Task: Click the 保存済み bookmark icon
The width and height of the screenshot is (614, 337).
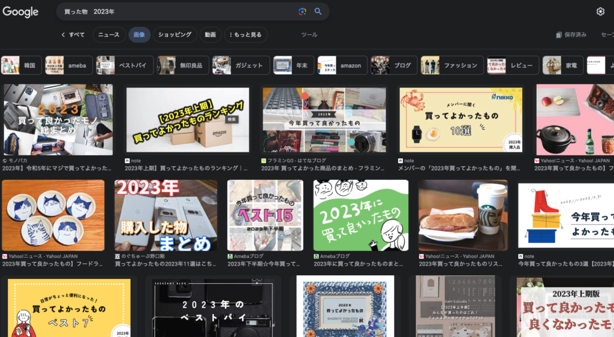Action: coord(559,35)
